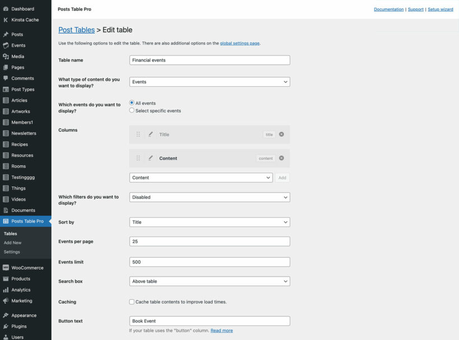Select Add New in the Tables submenu
The width and height of the screenshot is (459, 340).
12,243
